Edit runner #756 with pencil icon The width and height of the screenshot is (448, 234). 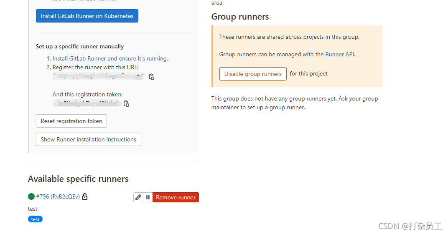138,197
